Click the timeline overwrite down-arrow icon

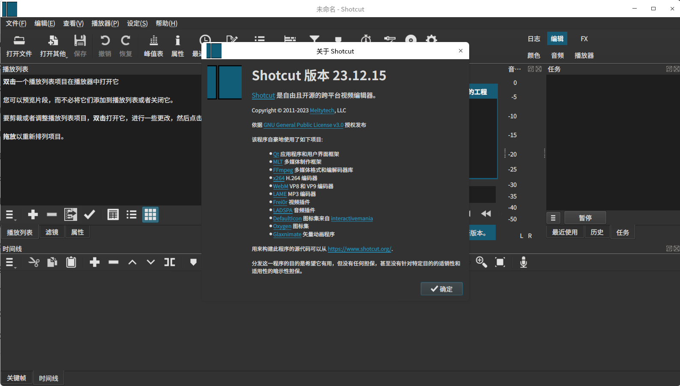(151, 262)
